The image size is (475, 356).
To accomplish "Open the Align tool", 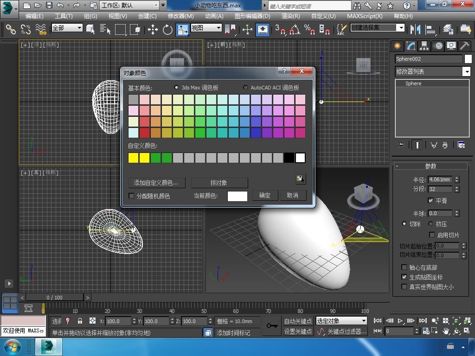I will 430,29.
